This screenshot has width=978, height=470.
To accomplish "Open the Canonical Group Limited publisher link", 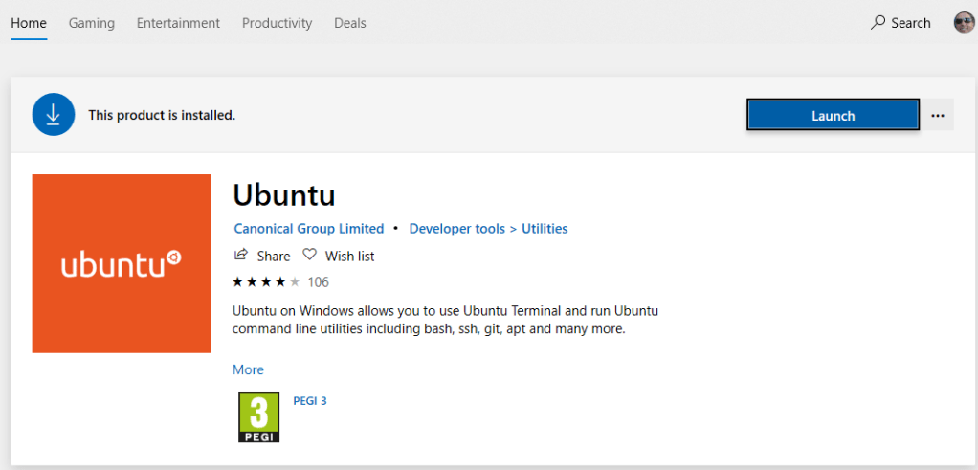I will click(308, 229).
